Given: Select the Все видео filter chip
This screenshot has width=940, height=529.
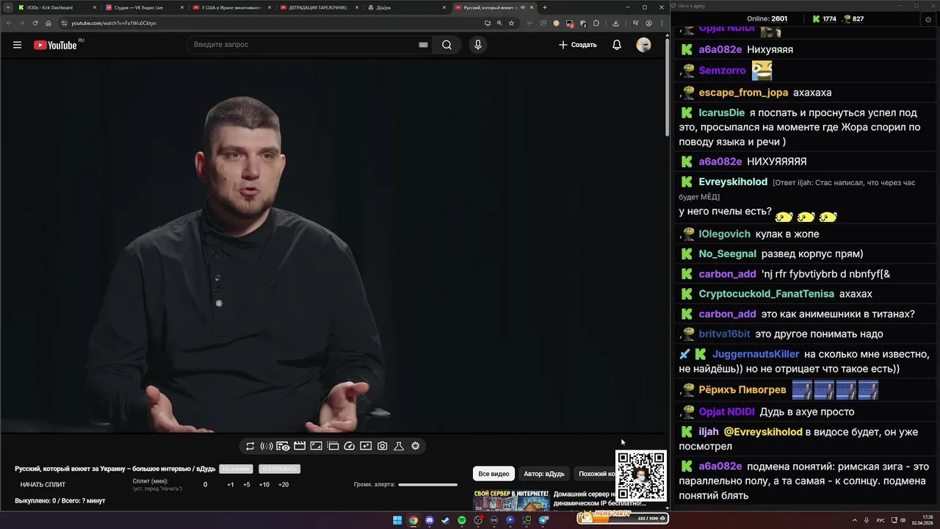Looking at the screenshot, I should (493, 474).
